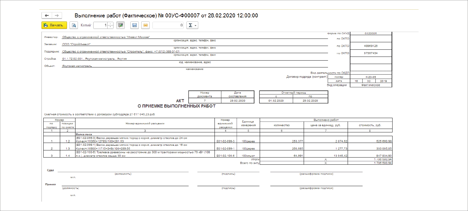The image size is (468, 211).
Task: Select the document date 28.02.2020 cell
Action: pyautogui.click(x=238, y=101)
